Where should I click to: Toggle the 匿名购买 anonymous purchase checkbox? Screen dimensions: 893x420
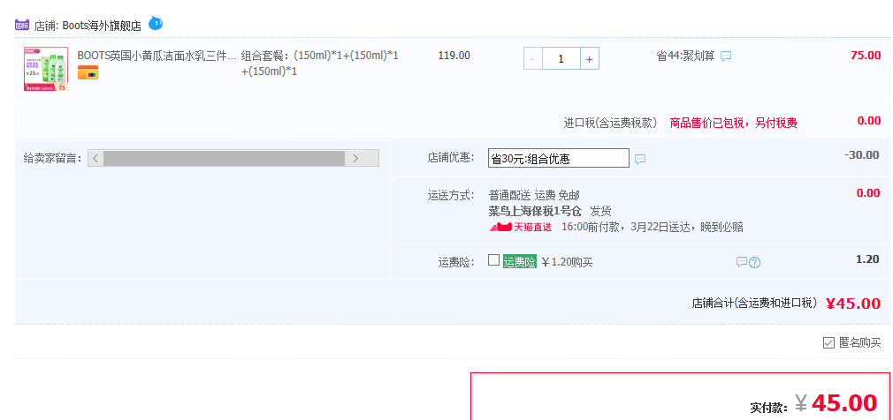point(828,342)
